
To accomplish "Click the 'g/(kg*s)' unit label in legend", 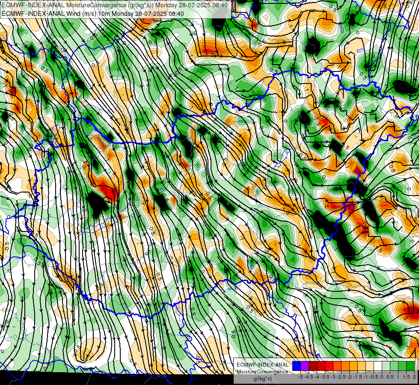I will [262, 379].
